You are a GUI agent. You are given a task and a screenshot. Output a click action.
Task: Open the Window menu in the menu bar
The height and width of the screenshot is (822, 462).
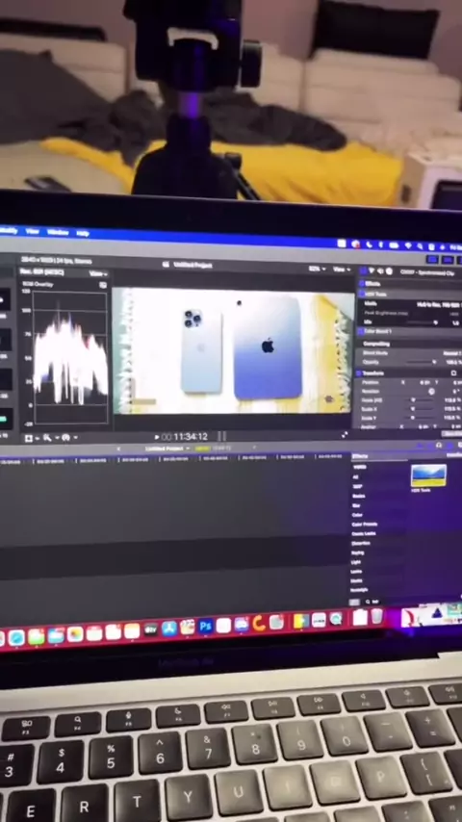[58, 232]
